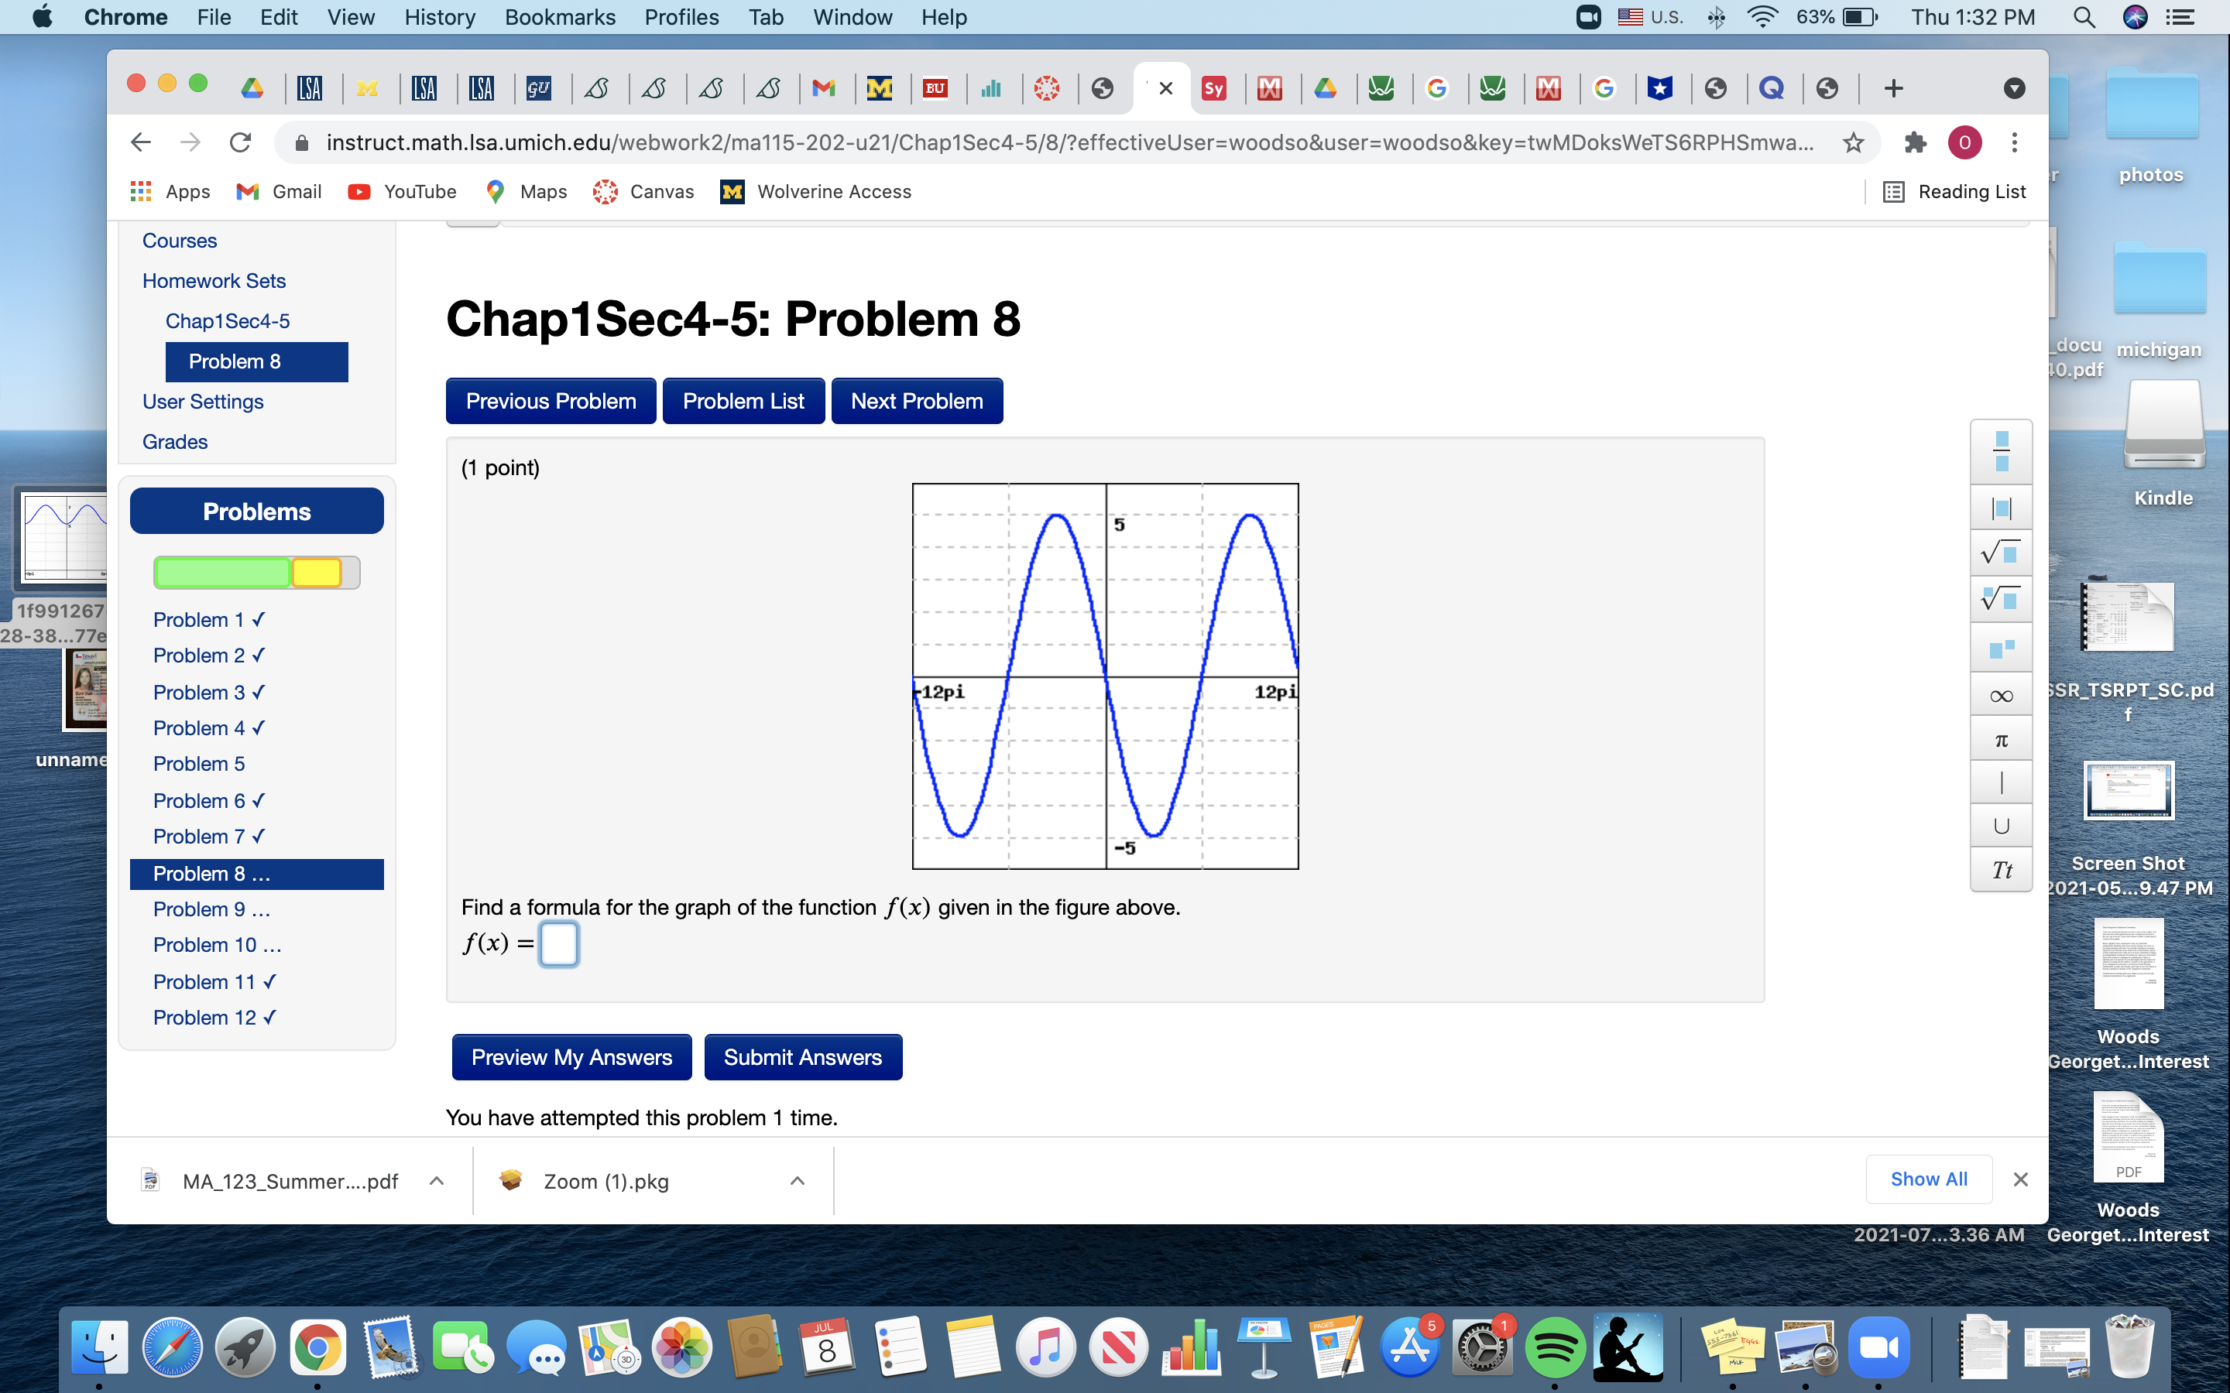2230x1393 pixels.
Task: Insert an nth root symbol
Action: (x=2001, y=600)
